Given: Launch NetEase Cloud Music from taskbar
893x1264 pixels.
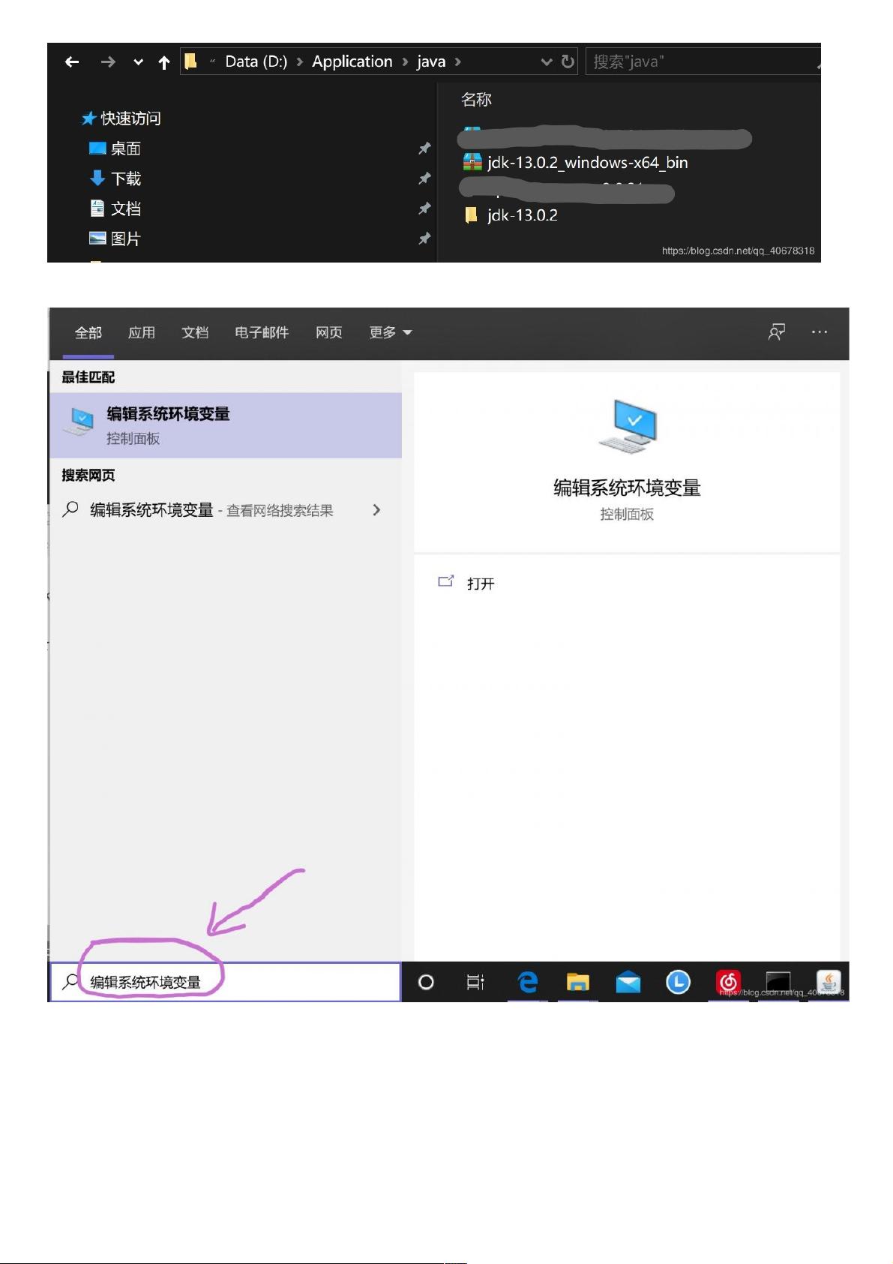Looking at the screenshot, I should (x=728, y=981).
